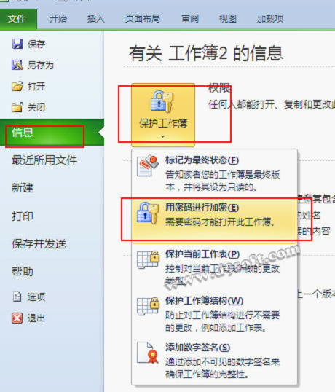Click the Options page icon
335x392 pixels.
[x=17, y=297]
